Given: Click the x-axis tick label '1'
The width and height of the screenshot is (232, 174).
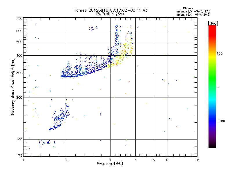Looking at the screenshot, I should pos(23,160).
